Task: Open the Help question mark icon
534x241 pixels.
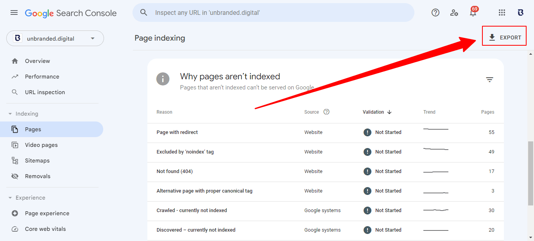Action: 435,12
